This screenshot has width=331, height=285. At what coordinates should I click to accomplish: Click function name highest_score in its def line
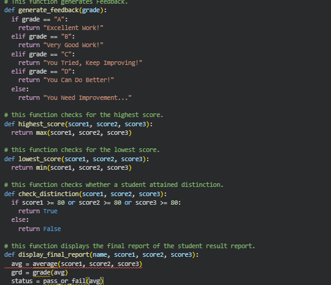click(x=42, y=124)
